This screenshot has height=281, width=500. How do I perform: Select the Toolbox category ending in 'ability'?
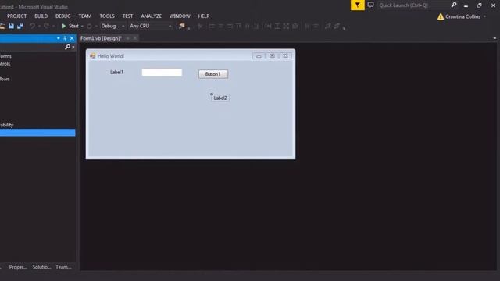pos(7,125)
